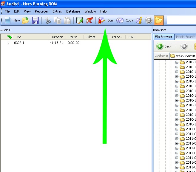Click the Copy disc icon

point(120,20)
